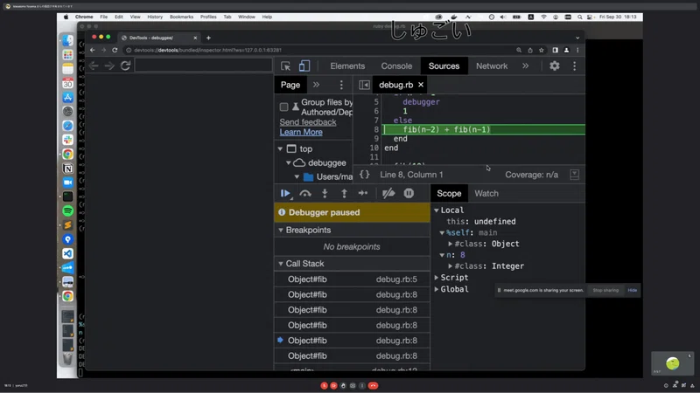Pretty-print the source with braces icon
Viewport: 700px width, 393px height.
click(x=364, y=175)
